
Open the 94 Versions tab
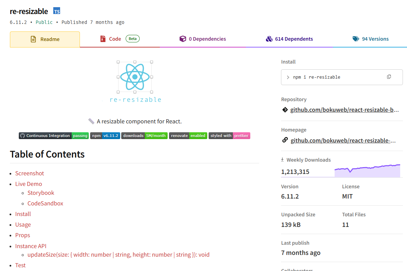tap(370, 39)
